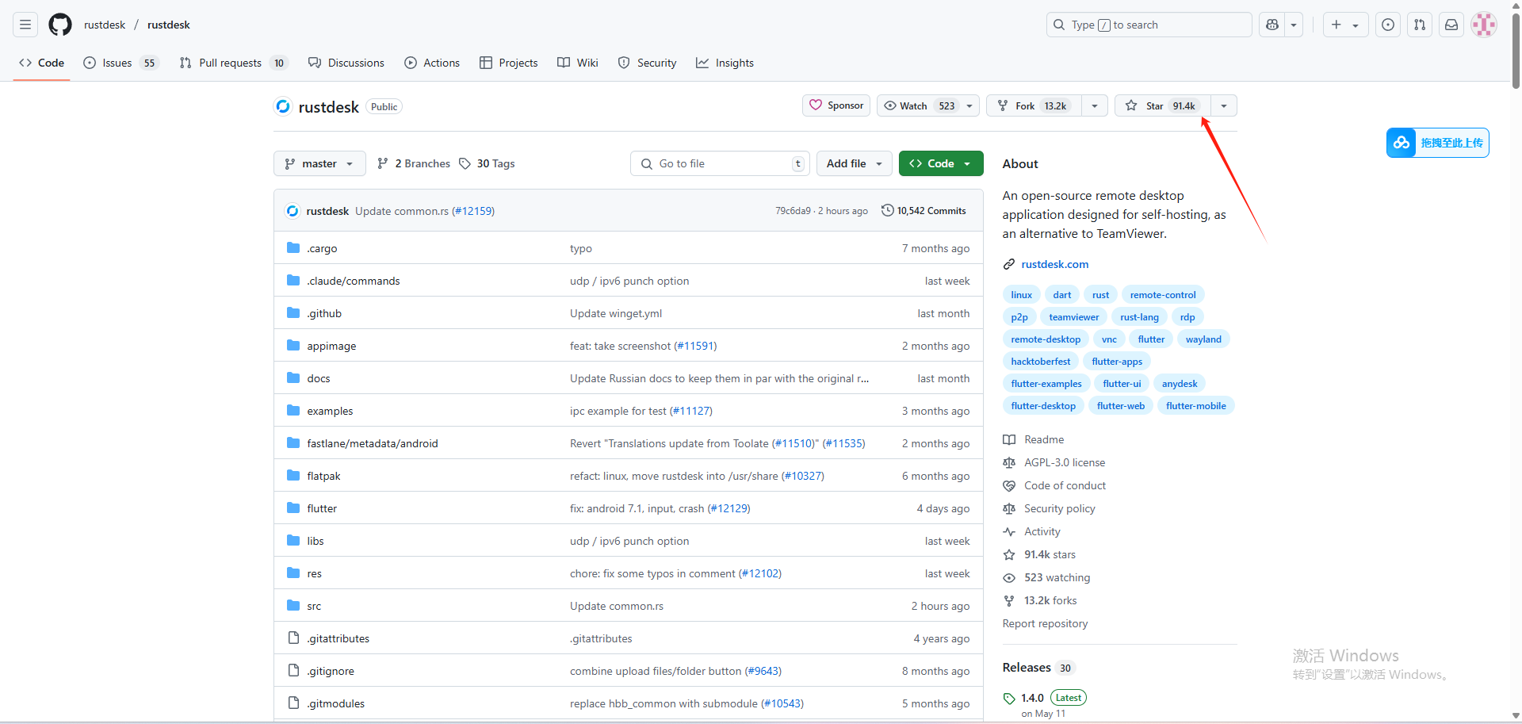Select the hacktoberfest topic tag
The image size is (1522, 724).
1040,362
